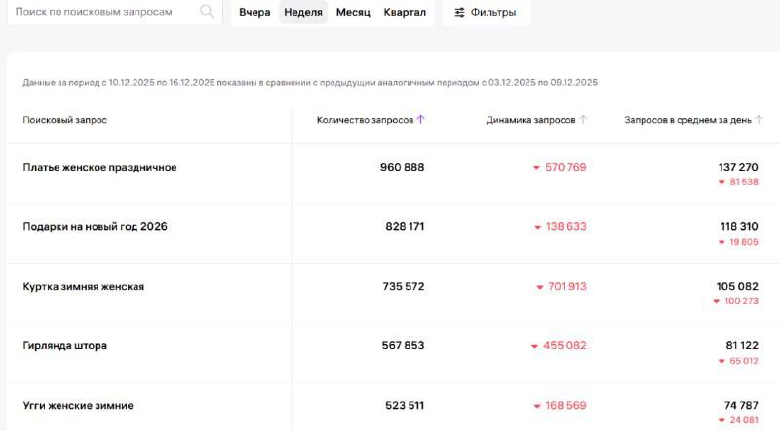Switch period to Месяц
This screenshot has width=780, height=431.
[x=353, y=13]
